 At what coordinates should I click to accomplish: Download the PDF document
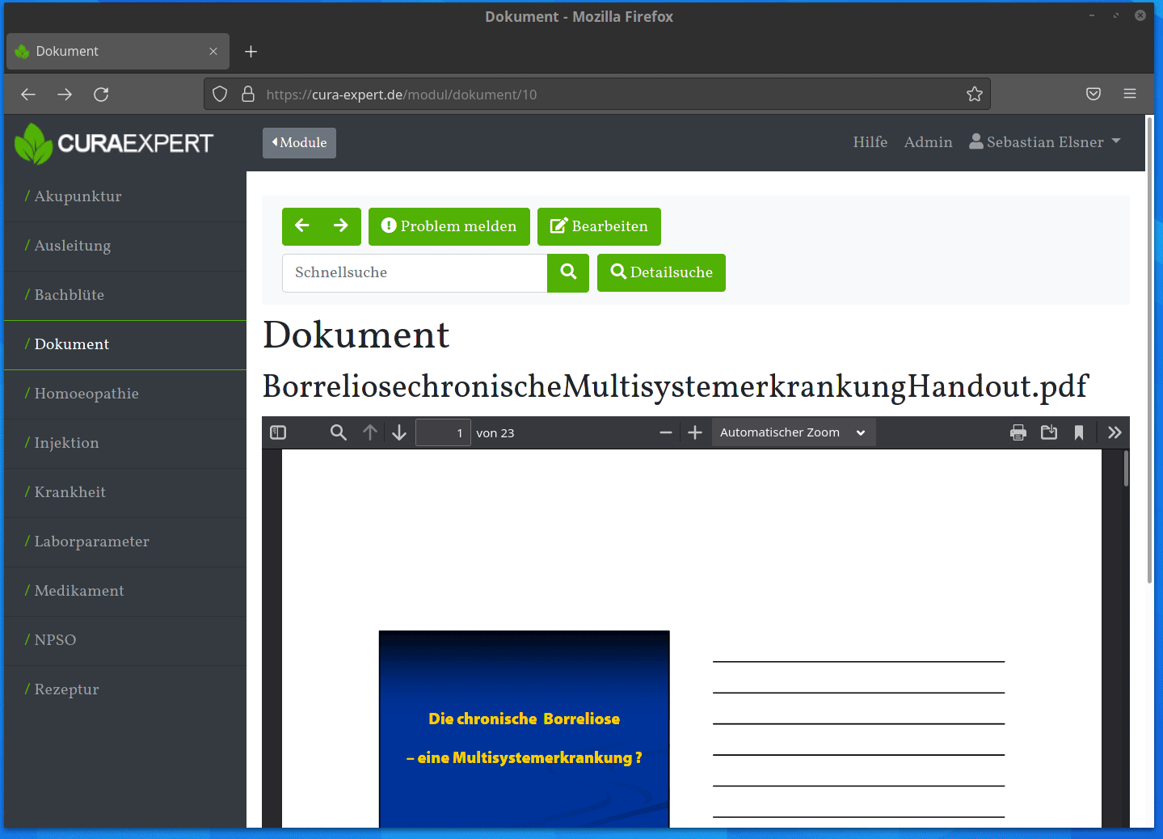1048,432
